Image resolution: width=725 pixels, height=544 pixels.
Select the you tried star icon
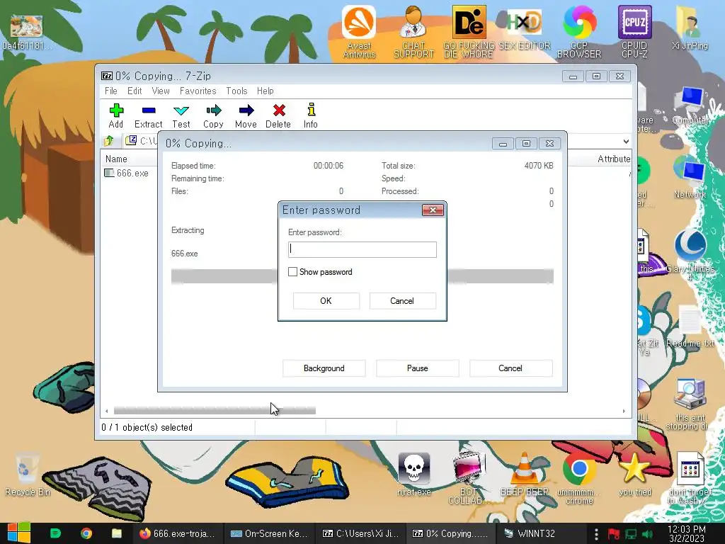point(634,474)
